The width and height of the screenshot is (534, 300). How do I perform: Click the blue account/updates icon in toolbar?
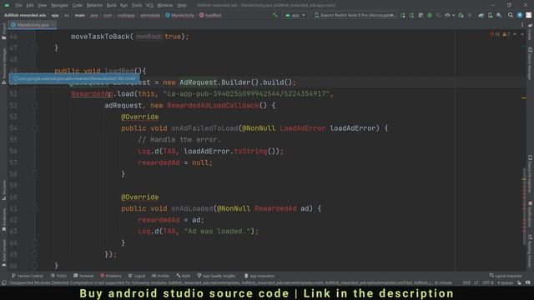[x=519, y=15]
